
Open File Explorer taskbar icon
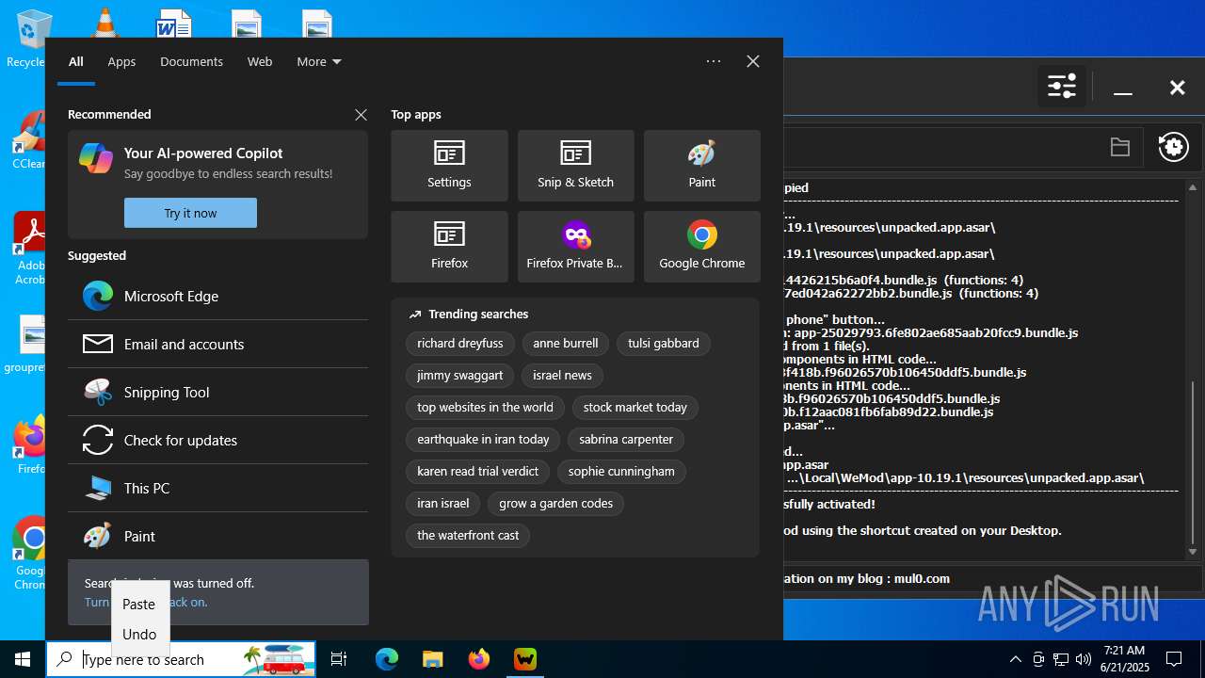coord(432,659)
